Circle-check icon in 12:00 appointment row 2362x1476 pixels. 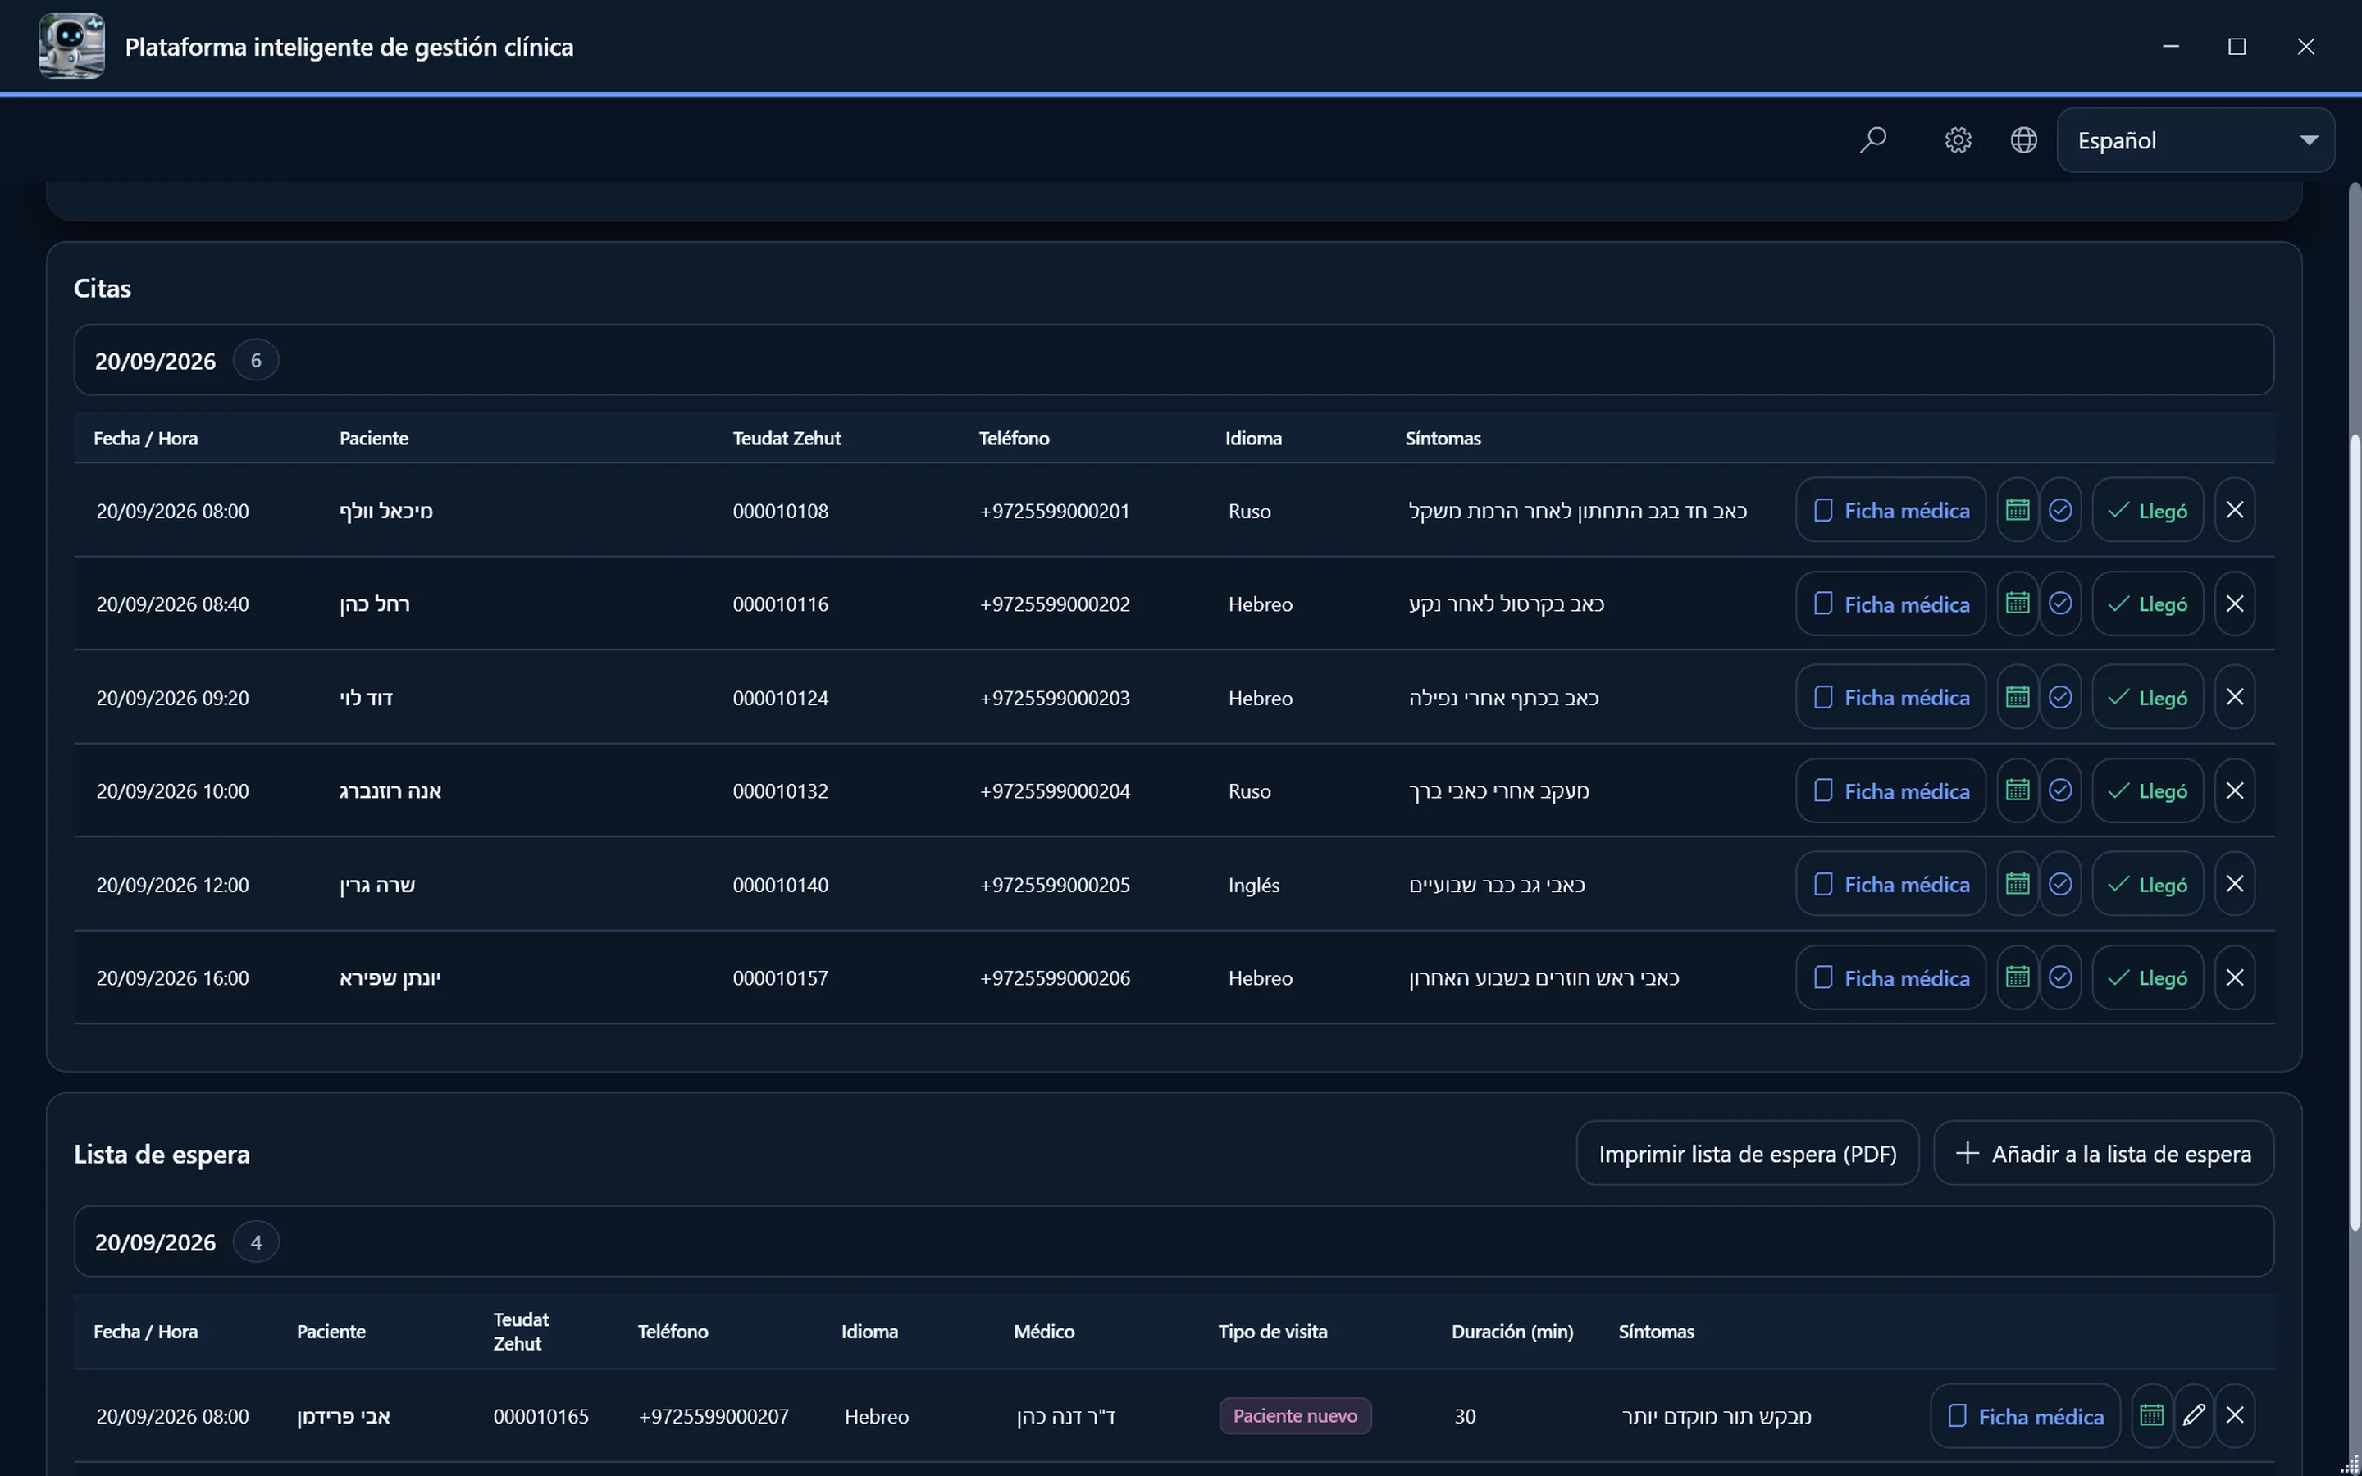[x=2060, y=883]
